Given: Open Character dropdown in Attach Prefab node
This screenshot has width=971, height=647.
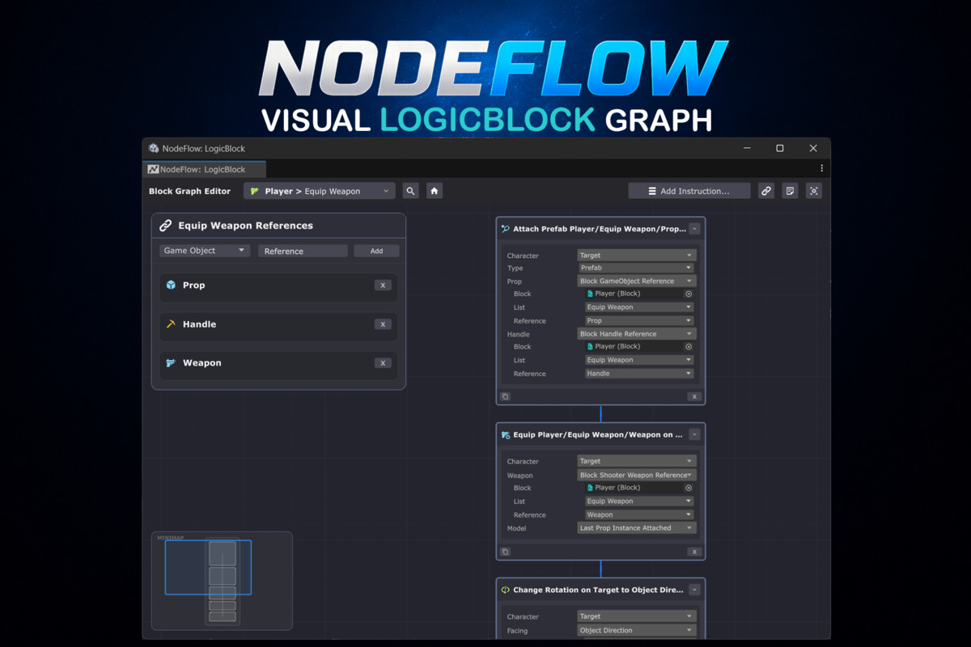Looking at the screenshot, I should point(636,255).
